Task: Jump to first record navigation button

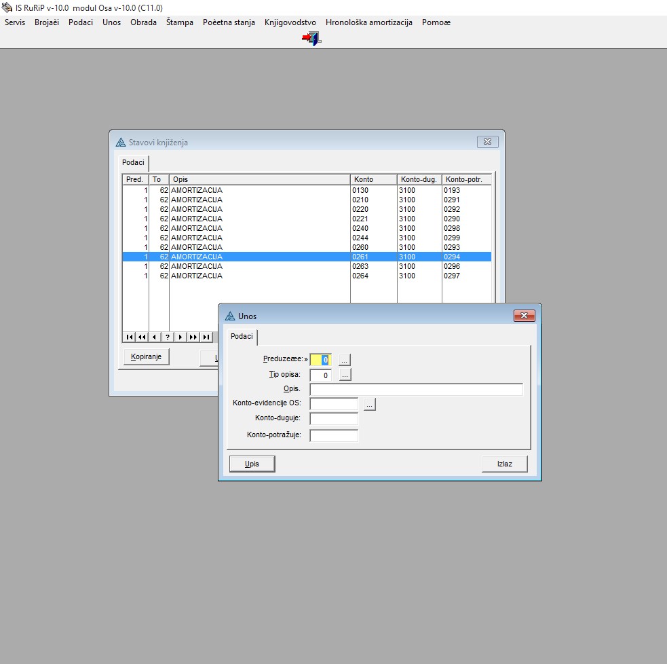Action: (130, 337)
